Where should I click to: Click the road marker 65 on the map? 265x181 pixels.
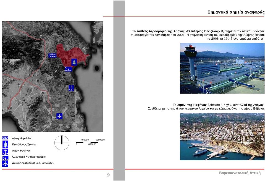pyautogui.click(x=10, y=79)
